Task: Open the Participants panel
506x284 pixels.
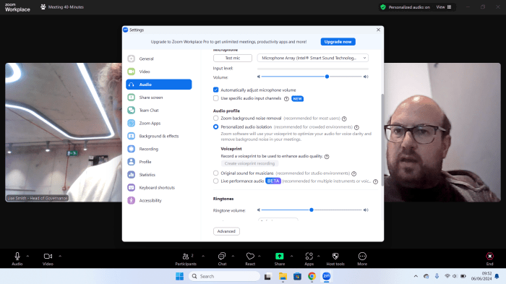Action: [186, 259]
